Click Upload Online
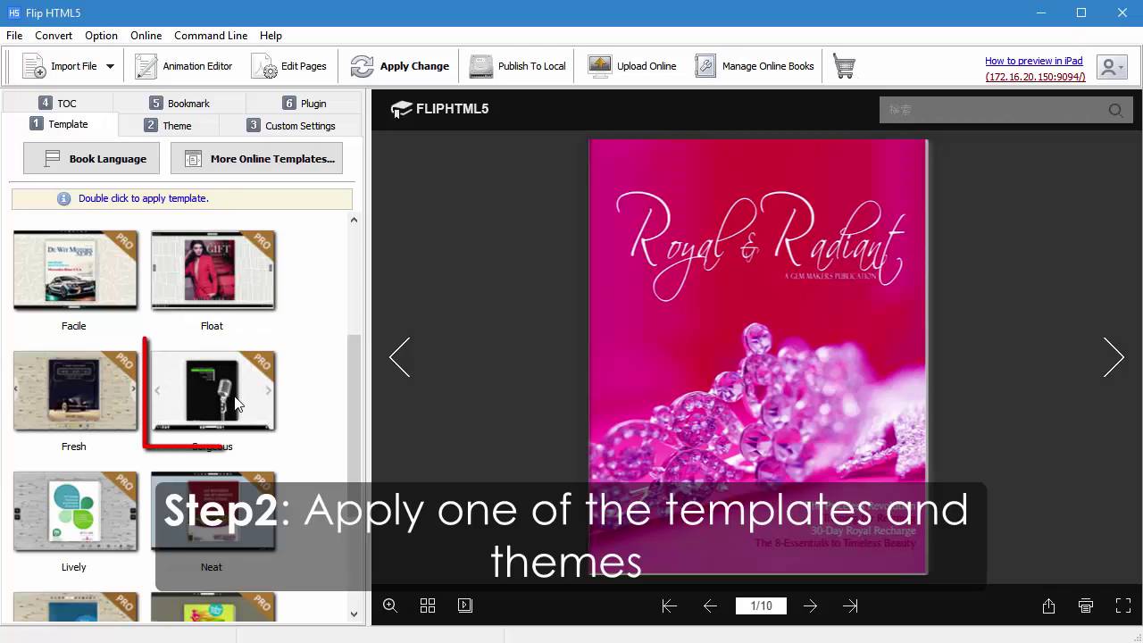This screenshot has width=1143, height=643. (632, 66)
